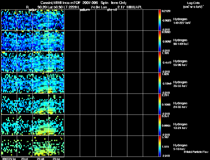
Task: Click the "Hydrogen 149-227 keV" channel label
Action: (182, 21)
